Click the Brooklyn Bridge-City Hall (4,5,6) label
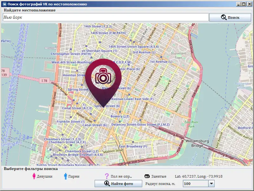This screenshot has width=254, height=191. coord(78,155)
